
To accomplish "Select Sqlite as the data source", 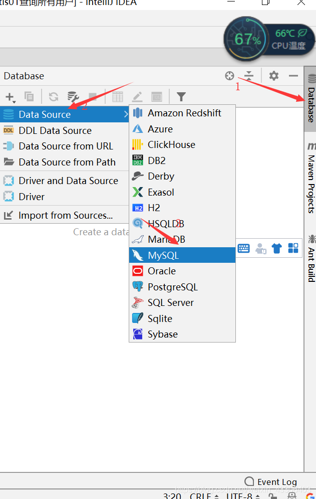I will [182, 318].
